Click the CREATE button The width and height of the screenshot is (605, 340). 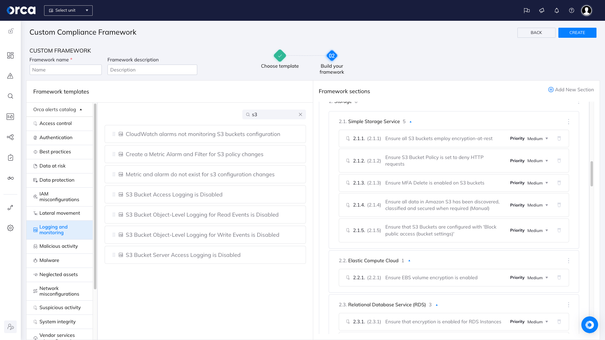click(577, 32)
